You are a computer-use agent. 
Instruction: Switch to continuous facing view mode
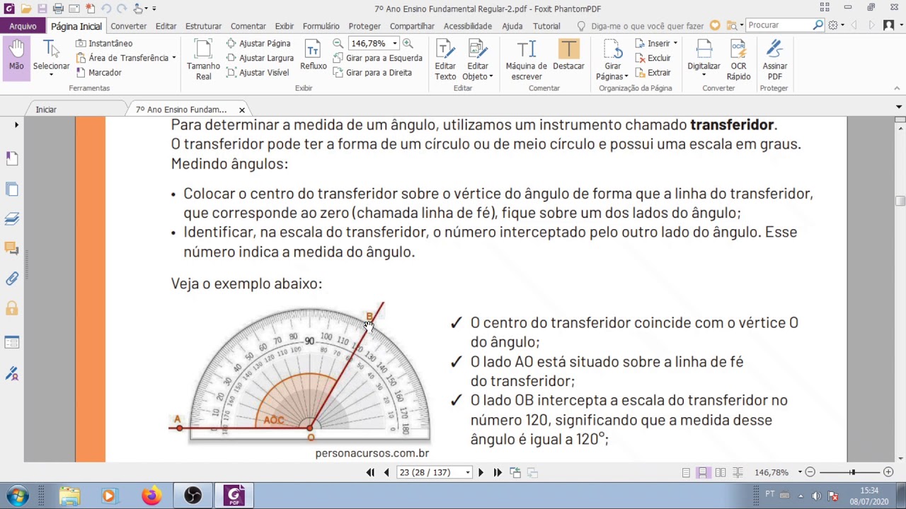point(738,472)
